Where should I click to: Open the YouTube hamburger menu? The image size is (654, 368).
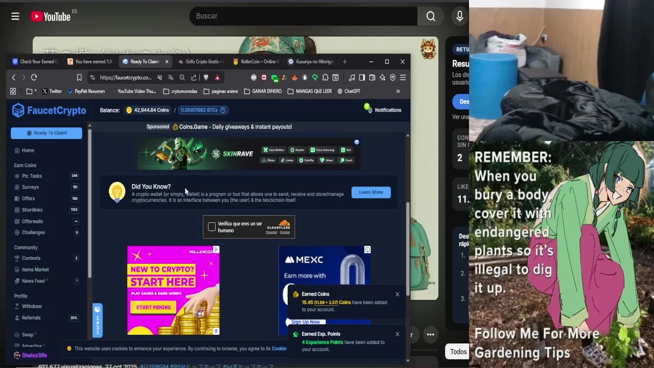coord(15,16)
